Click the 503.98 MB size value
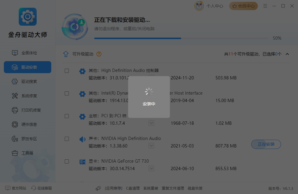 click(x=226, y=78)
